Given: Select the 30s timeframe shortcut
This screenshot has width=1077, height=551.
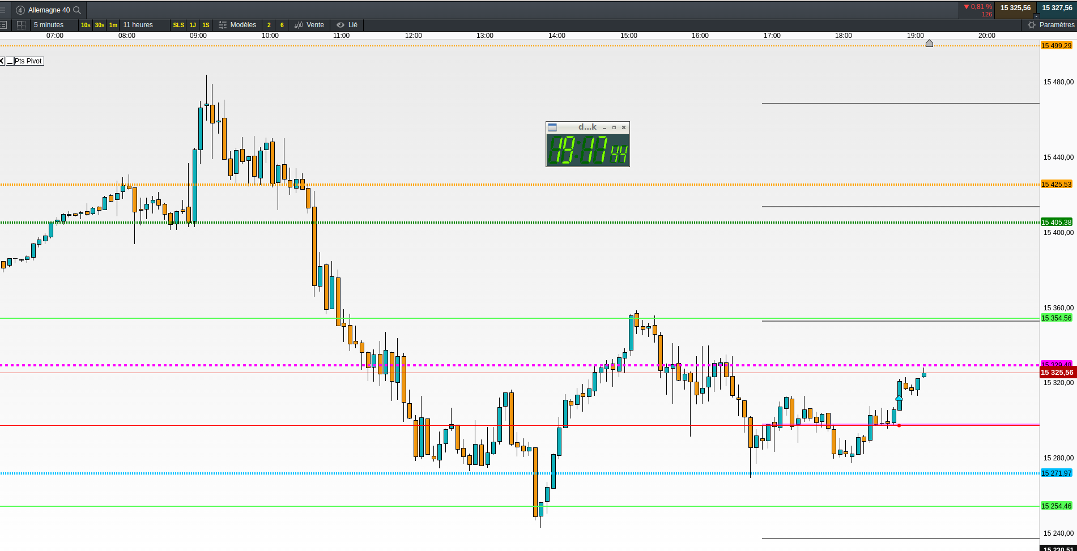Looking at the screenshot, I should 100,25.
